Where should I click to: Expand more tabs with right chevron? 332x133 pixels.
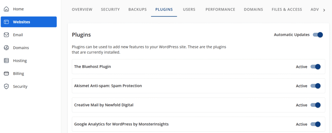(324, 10)
